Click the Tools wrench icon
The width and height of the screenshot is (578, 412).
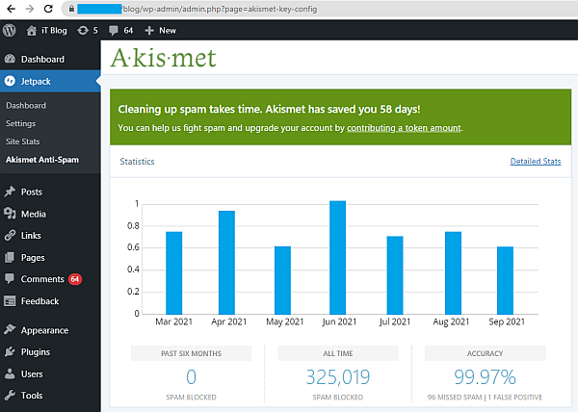pyautogui.click(x=10, y=395)
